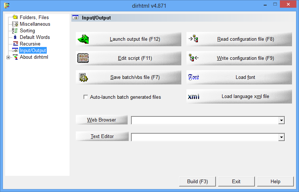Select Sorting in the tree
The height and width of the screenshot is (192, 299).
click(x=28, y=30)
